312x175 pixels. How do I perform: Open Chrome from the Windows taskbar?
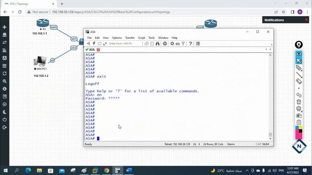click(x=106, y=171)
